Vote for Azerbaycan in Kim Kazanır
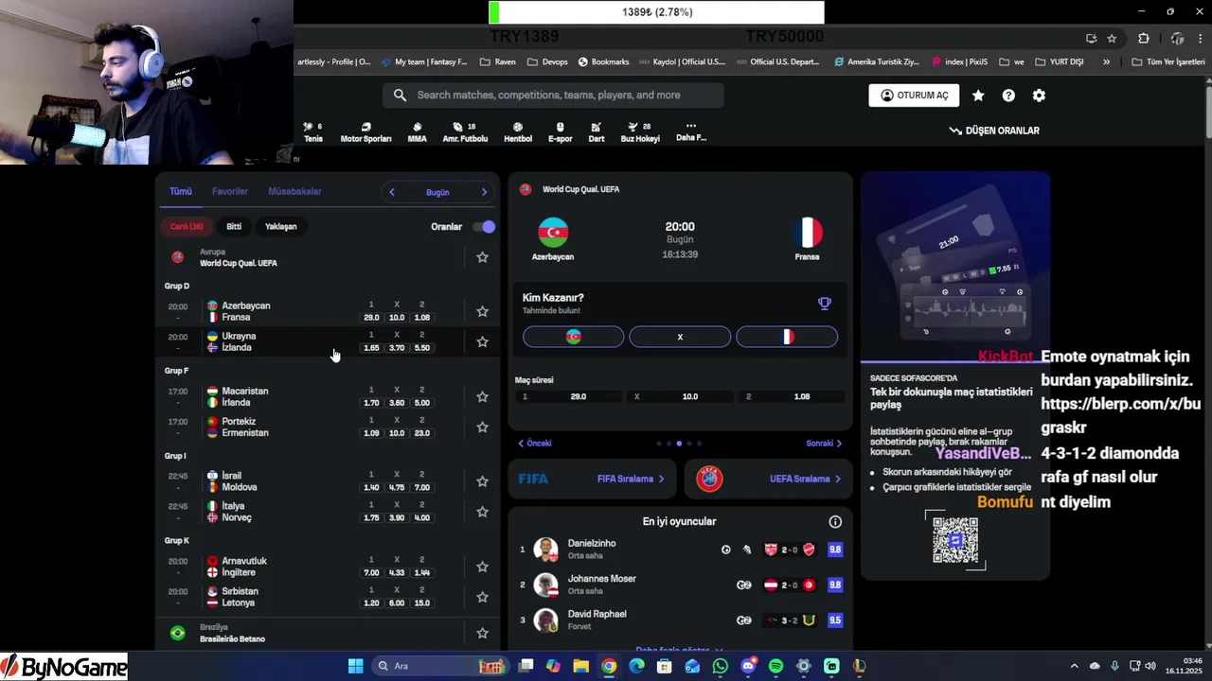The width and height of the screenshot is (1212, 681). click(573, 337)
